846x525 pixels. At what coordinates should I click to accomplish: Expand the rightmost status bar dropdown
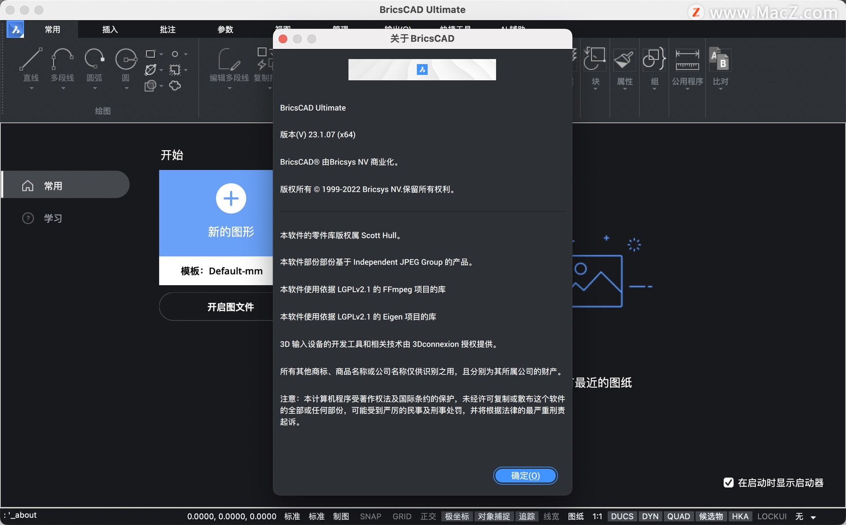pyautogui.click(x=813, y=516)
